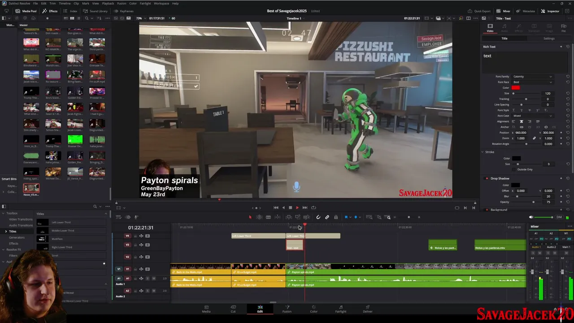Jump to first frame button

click(276, 208)
